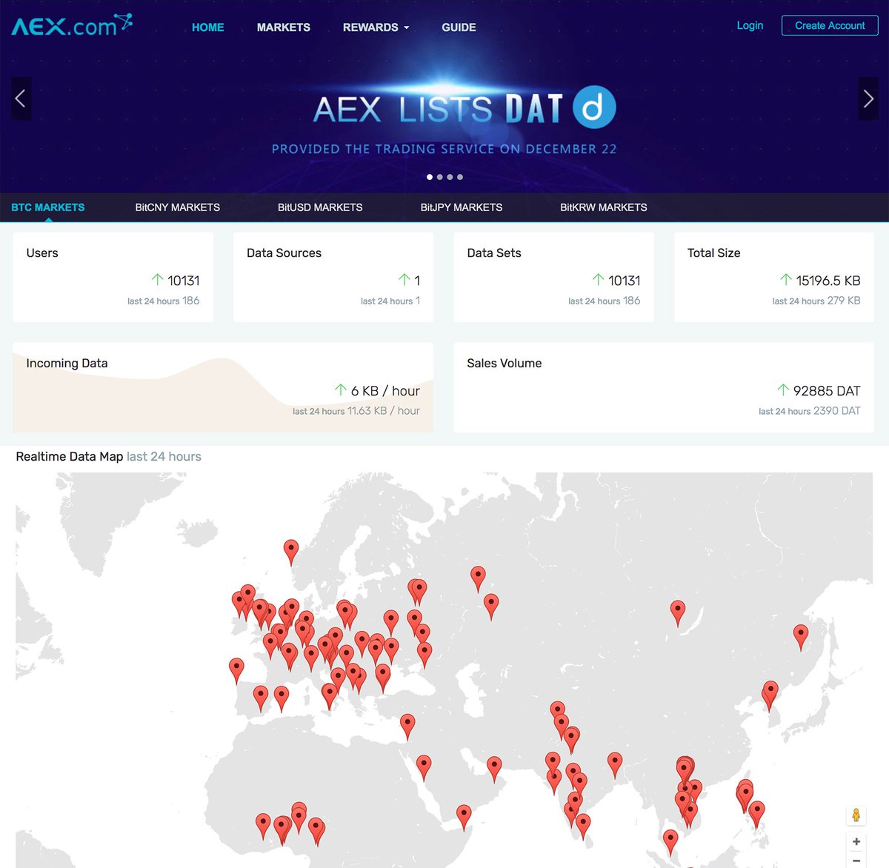Switch to BitUSD MARKETS tab
The image size is (889, 868).
coord(320,207)
